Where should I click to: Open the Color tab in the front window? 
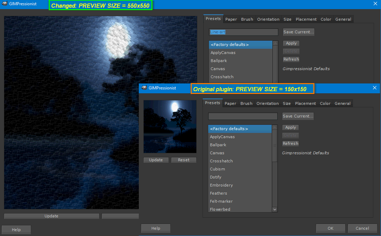325,103
